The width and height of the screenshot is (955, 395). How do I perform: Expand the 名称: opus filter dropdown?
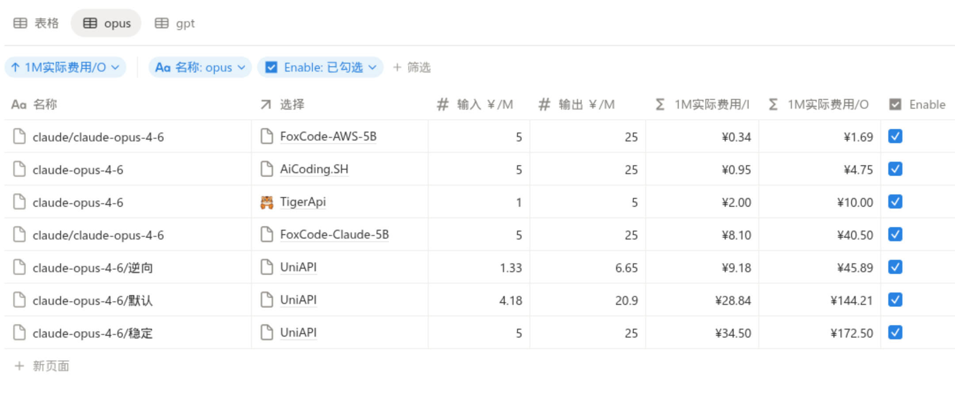click(x=200, y=68)
